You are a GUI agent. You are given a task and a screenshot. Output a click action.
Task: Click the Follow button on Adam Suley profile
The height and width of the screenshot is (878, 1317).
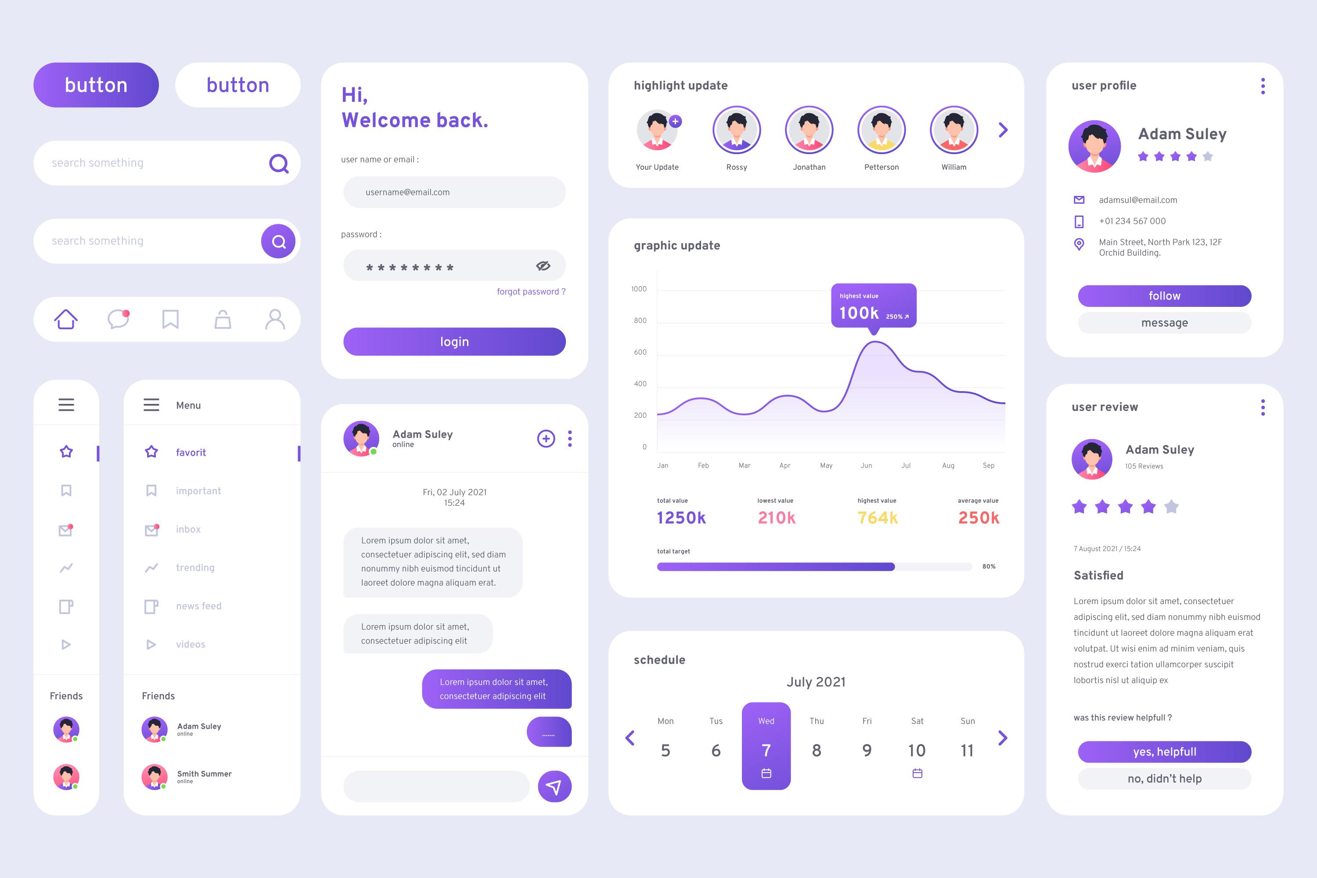coord(1164,295)
